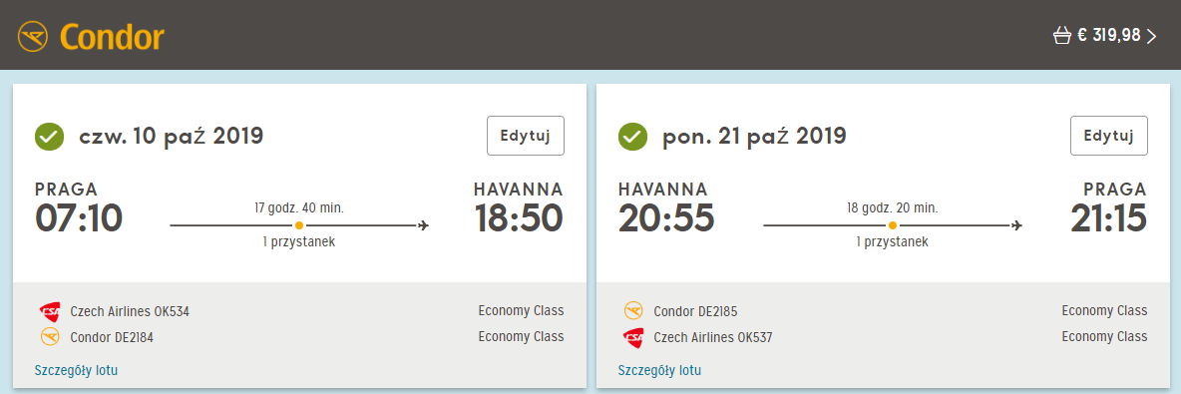
Task: Click the Czech Airlines logo beside OK534
Action: pyautogui.click(x=50, y=311)
